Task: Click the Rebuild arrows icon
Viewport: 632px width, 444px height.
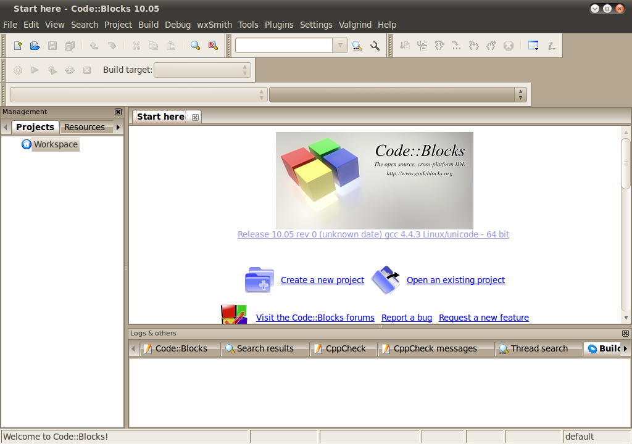Action: pos(70,70)
